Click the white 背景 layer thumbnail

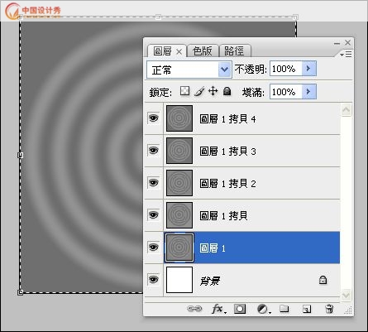point(179,280)
